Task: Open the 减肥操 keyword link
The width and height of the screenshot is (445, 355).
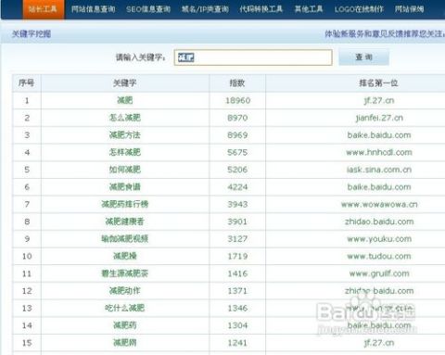Action: click(x=125, y=256)
